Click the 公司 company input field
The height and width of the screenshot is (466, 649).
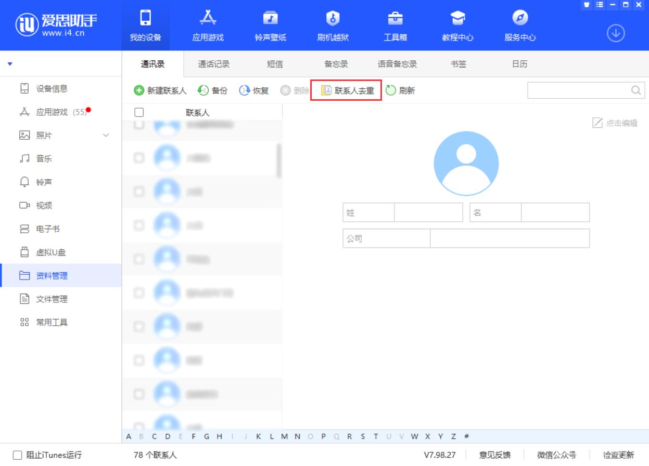click(509, 238)
